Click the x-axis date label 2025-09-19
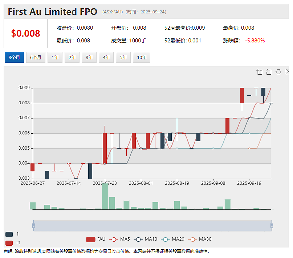Image resolution: width=293 pixels, height=258 pixels. [x=249, y=183]
